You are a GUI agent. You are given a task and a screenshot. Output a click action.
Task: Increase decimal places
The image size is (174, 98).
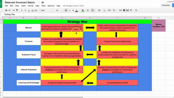[x=32, y=10]
